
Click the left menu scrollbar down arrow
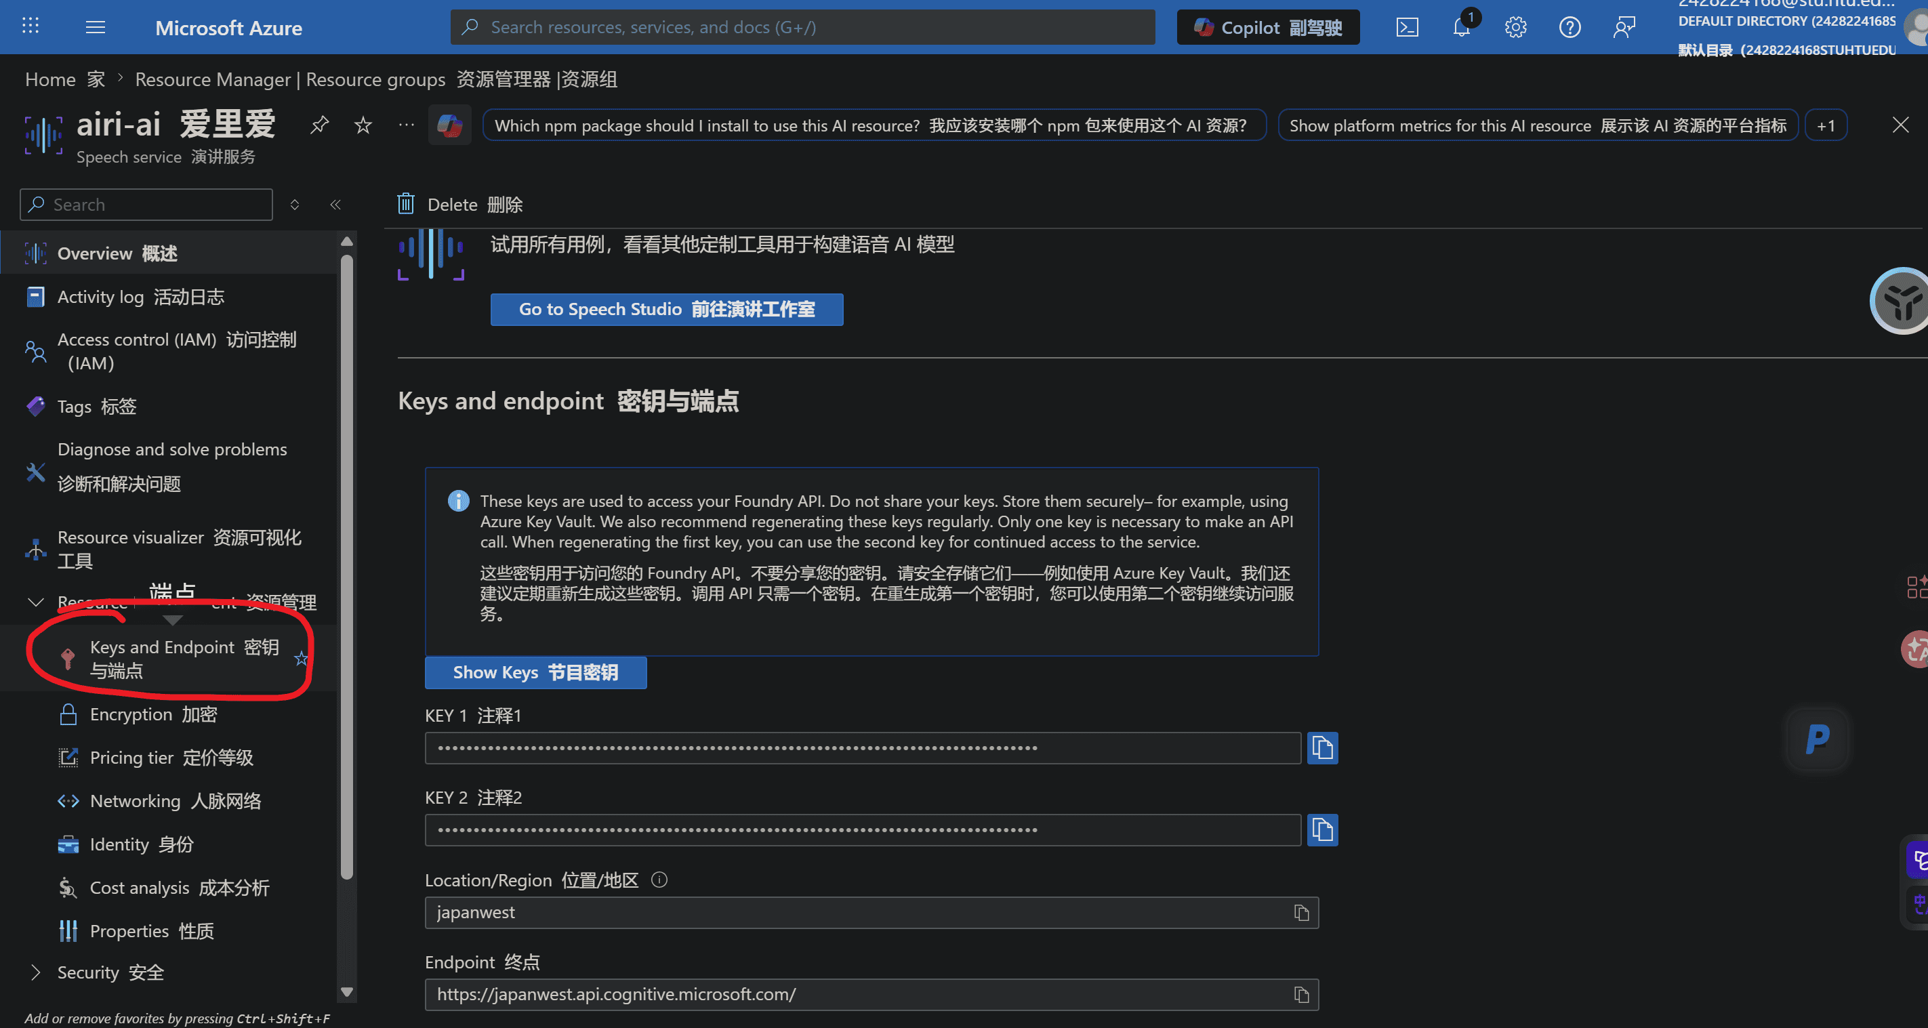click(x=346, y=991)
